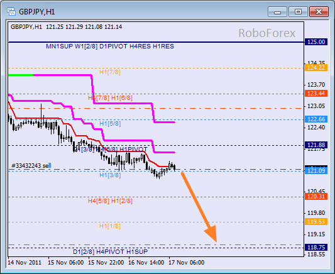The height and width of the screenshot is (274, 335).
Task: Click the 118.75 navy price label
Action: point(316,248)
